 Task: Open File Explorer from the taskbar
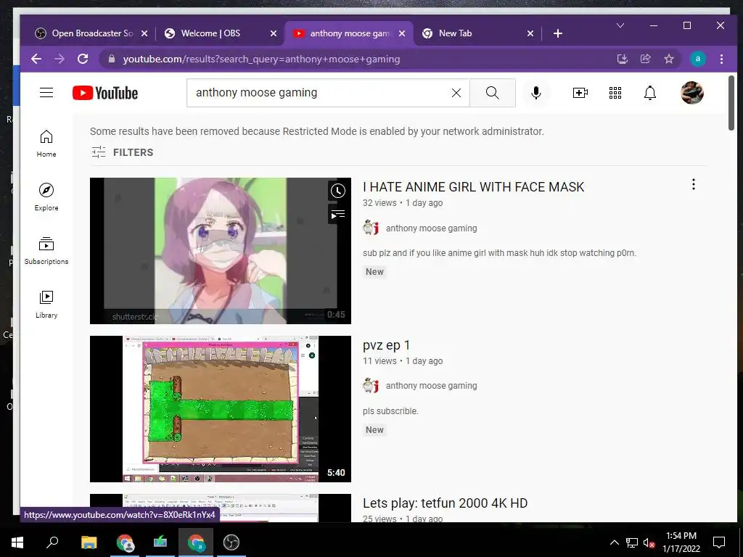tap(89, 542)
